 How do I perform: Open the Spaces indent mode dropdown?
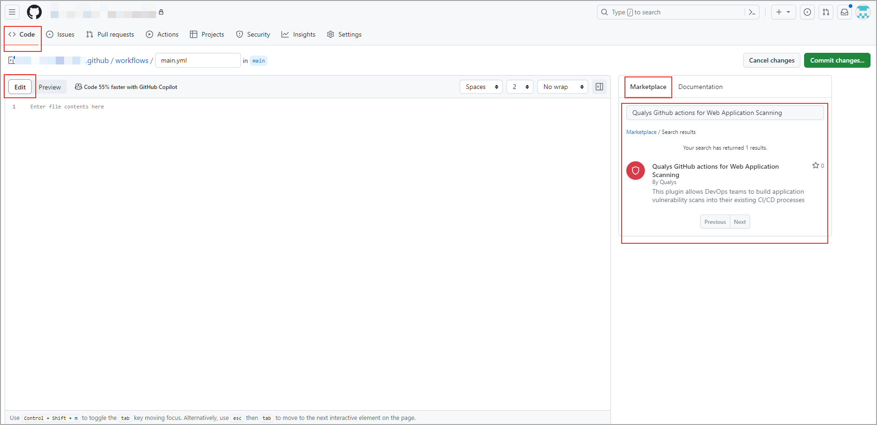(x=481, y=87)
